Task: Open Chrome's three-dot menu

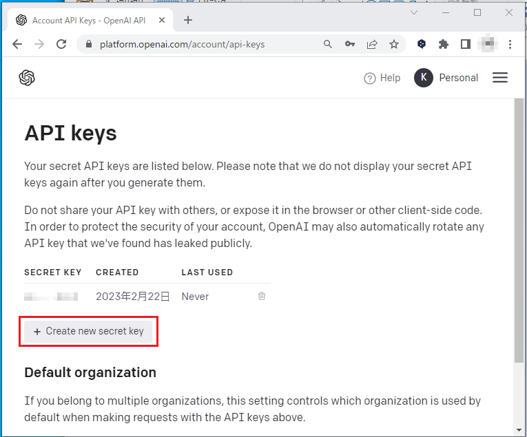Action: 510,44
